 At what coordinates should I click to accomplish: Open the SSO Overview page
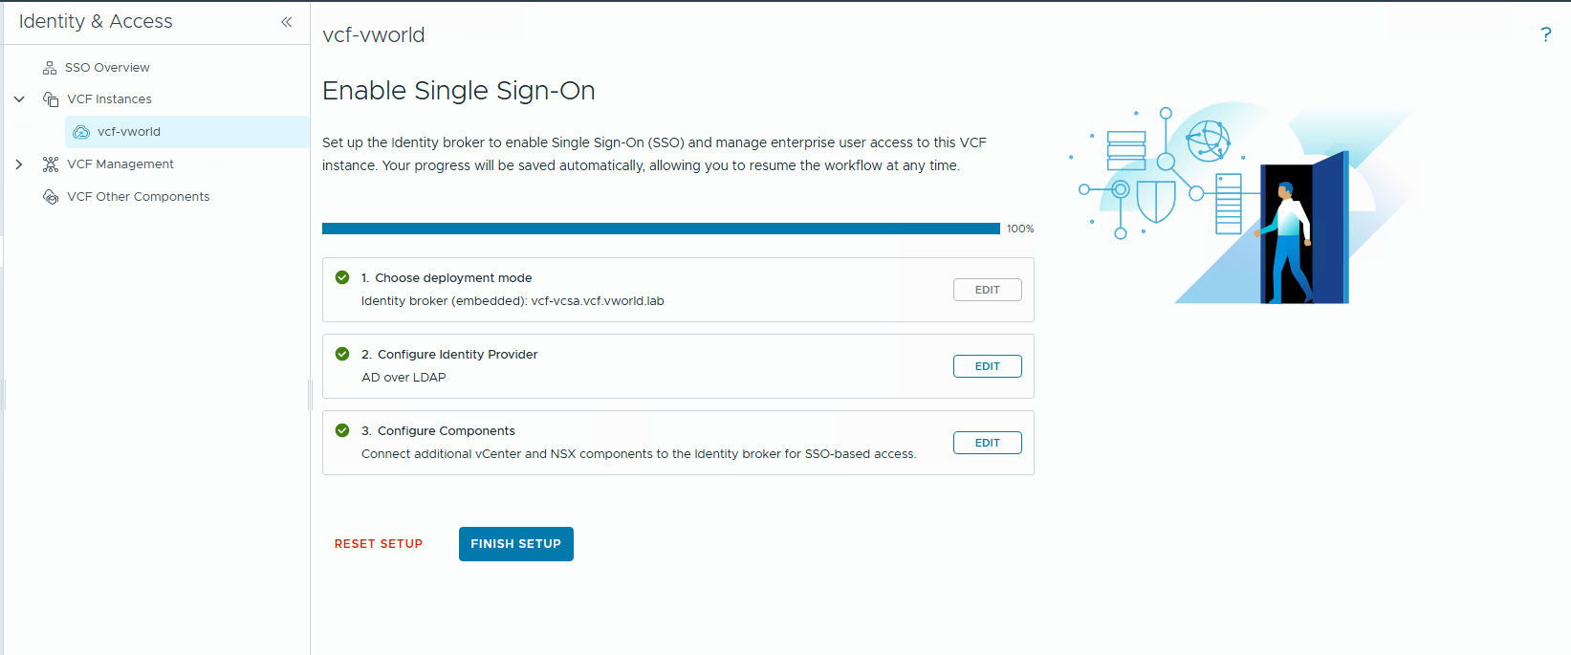(107, 68)
